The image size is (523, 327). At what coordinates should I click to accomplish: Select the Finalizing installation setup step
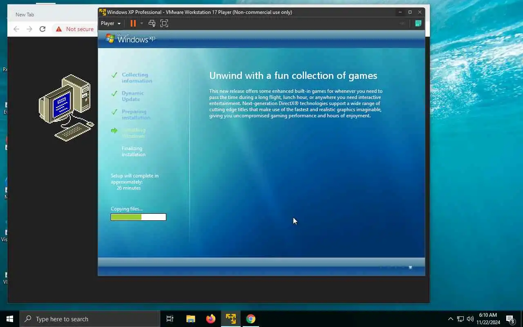(133, 151)
